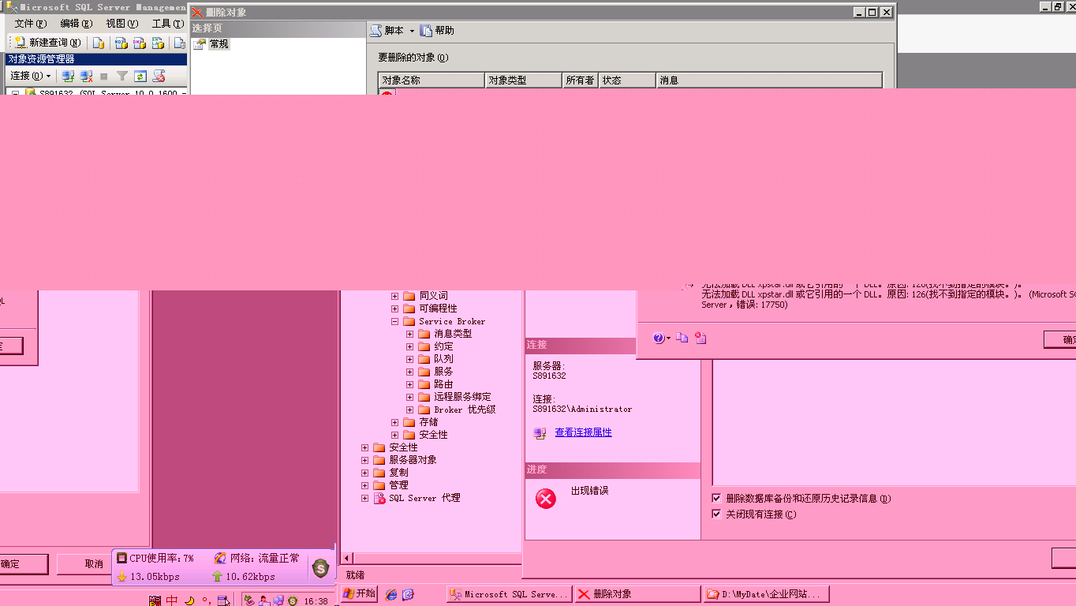This screenshot has height=606, width=1076.
Task: Click the 查看连接属性 link
Action: 583,432
